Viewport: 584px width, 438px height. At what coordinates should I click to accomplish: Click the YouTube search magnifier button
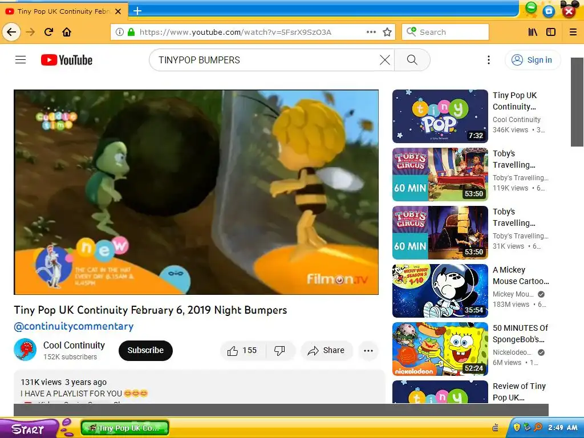click(412, 59)
